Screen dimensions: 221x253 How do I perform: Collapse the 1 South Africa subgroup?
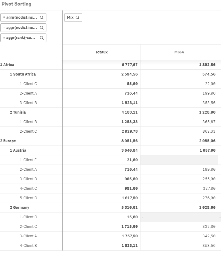[x=23, y=74]
